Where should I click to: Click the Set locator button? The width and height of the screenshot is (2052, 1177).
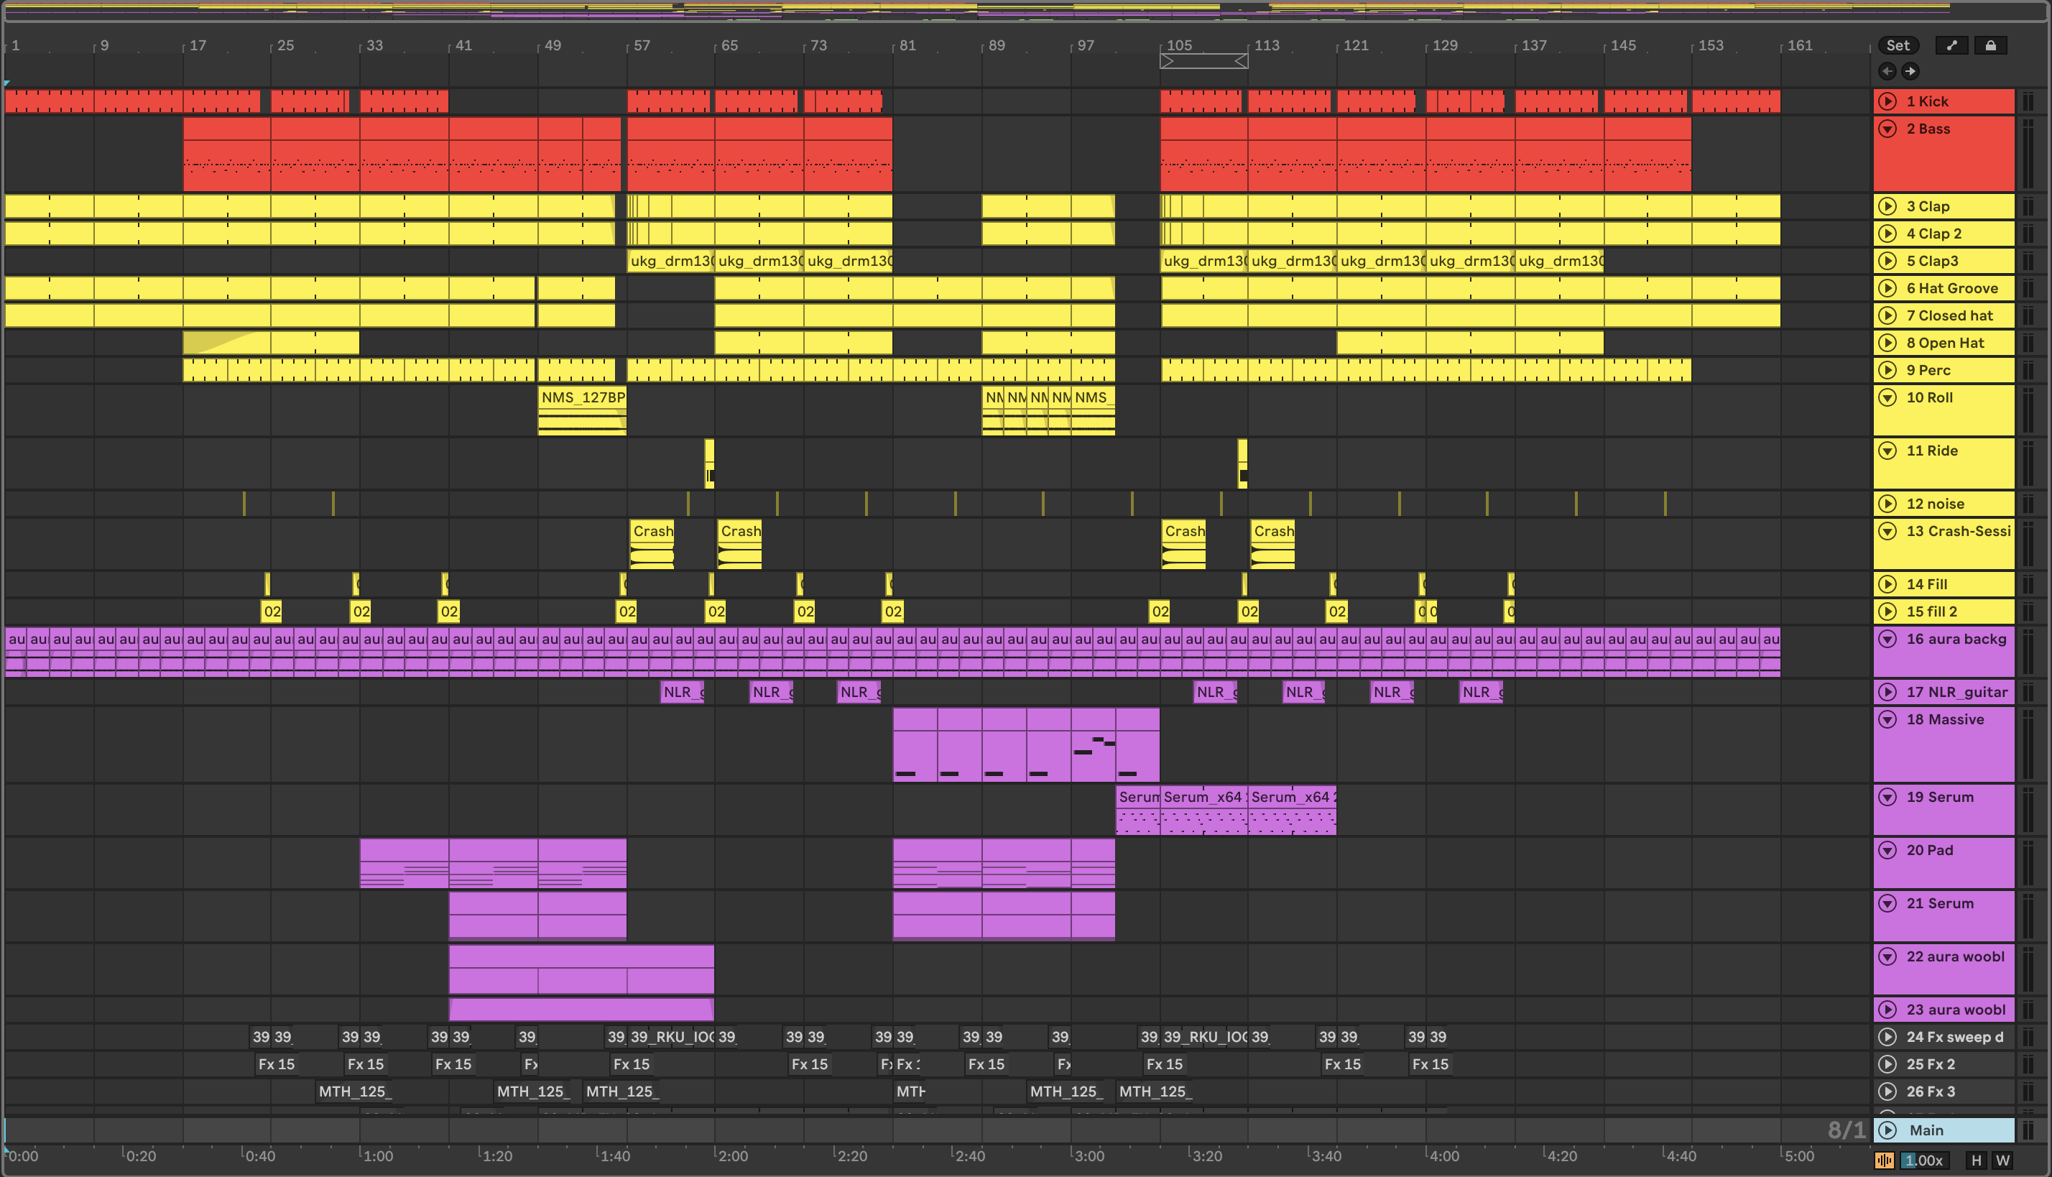point(1898,45)
